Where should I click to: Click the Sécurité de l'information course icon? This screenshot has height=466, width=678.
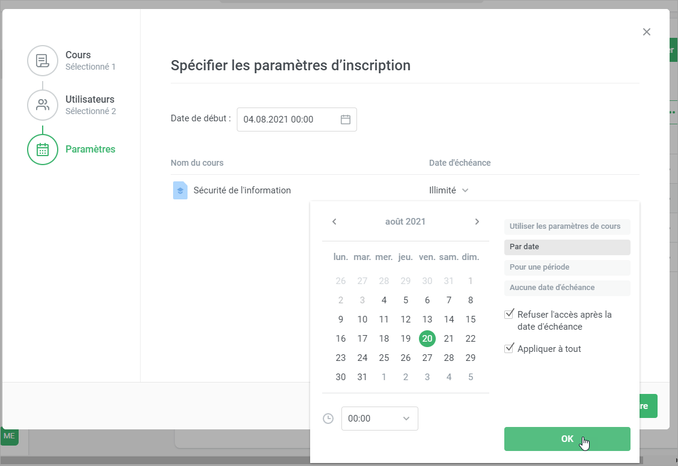180,190
